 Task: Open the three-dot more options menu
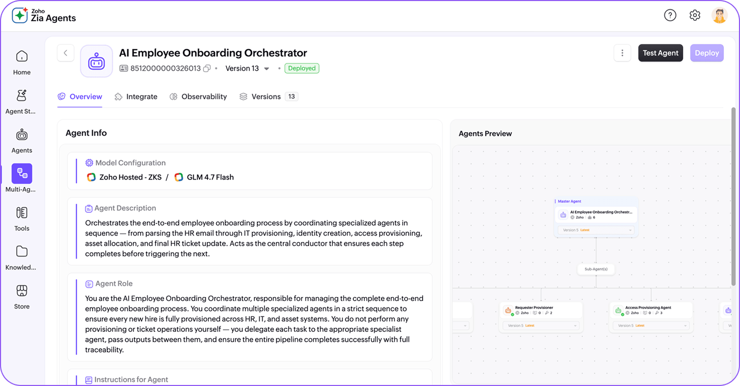pyautogui.click(x=622, y=53)
